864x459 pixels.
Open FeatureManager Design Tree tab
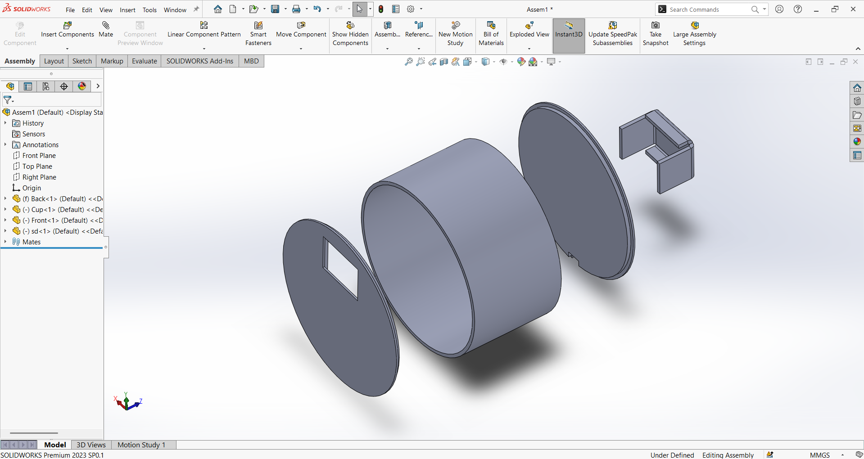10,86
